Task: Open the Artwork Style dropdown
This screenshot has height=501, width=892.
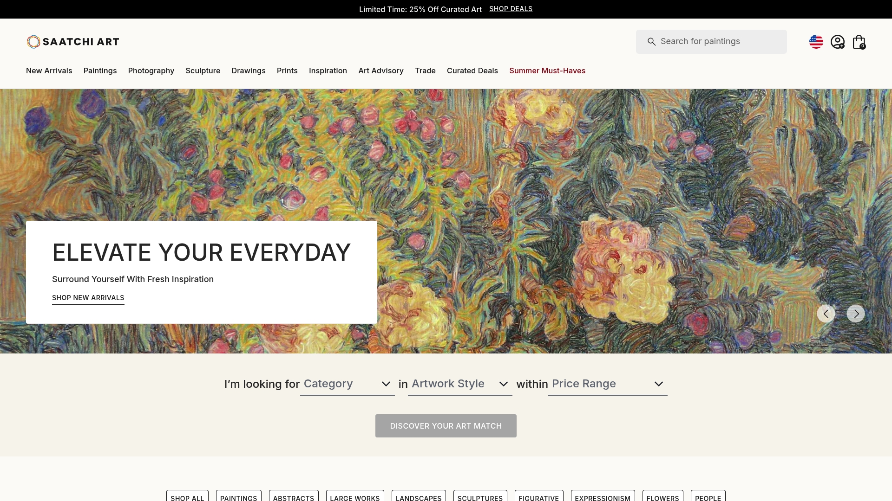Action: (460, 384)
